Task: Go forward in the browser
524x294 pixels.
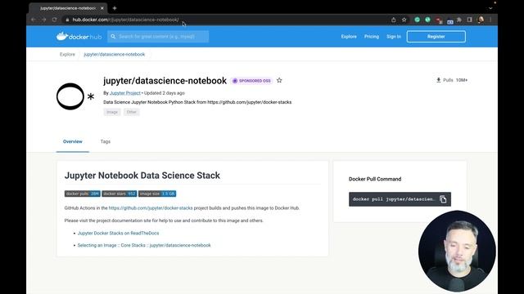Action: pos(44,20)
